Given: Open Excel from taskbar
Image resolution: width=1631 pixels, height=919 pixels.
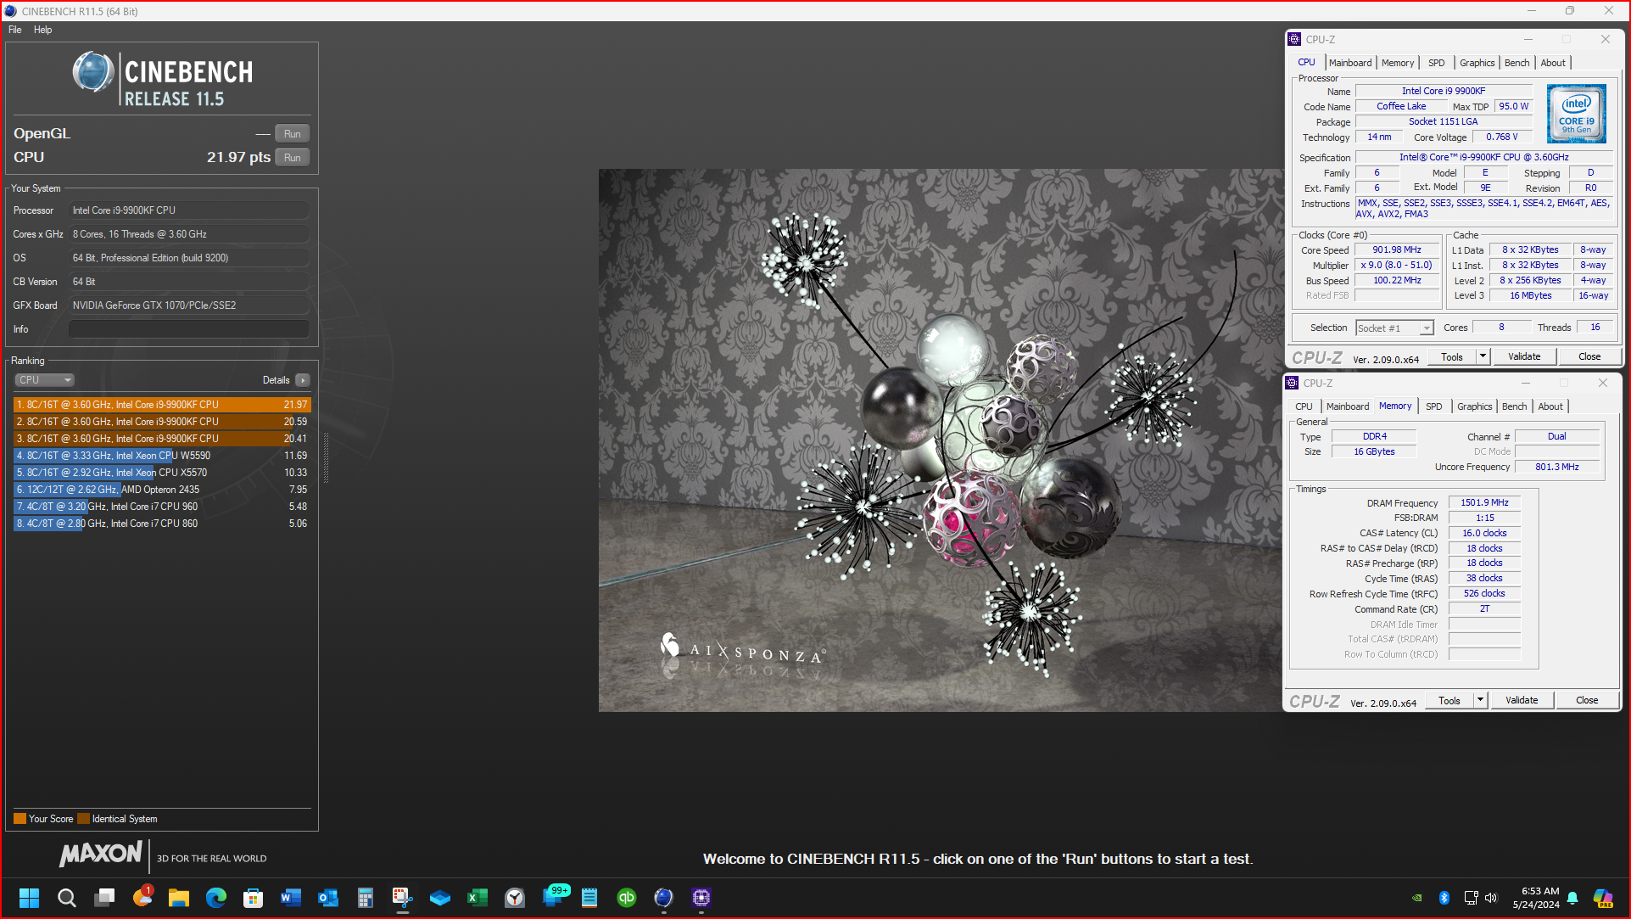Looking at the screenshot, I should (478, 898).
